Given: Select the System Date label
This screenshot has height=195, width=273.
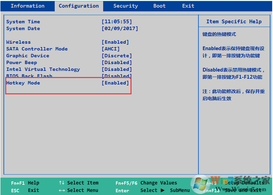Looking at the screenshot, I should point(23,28).
